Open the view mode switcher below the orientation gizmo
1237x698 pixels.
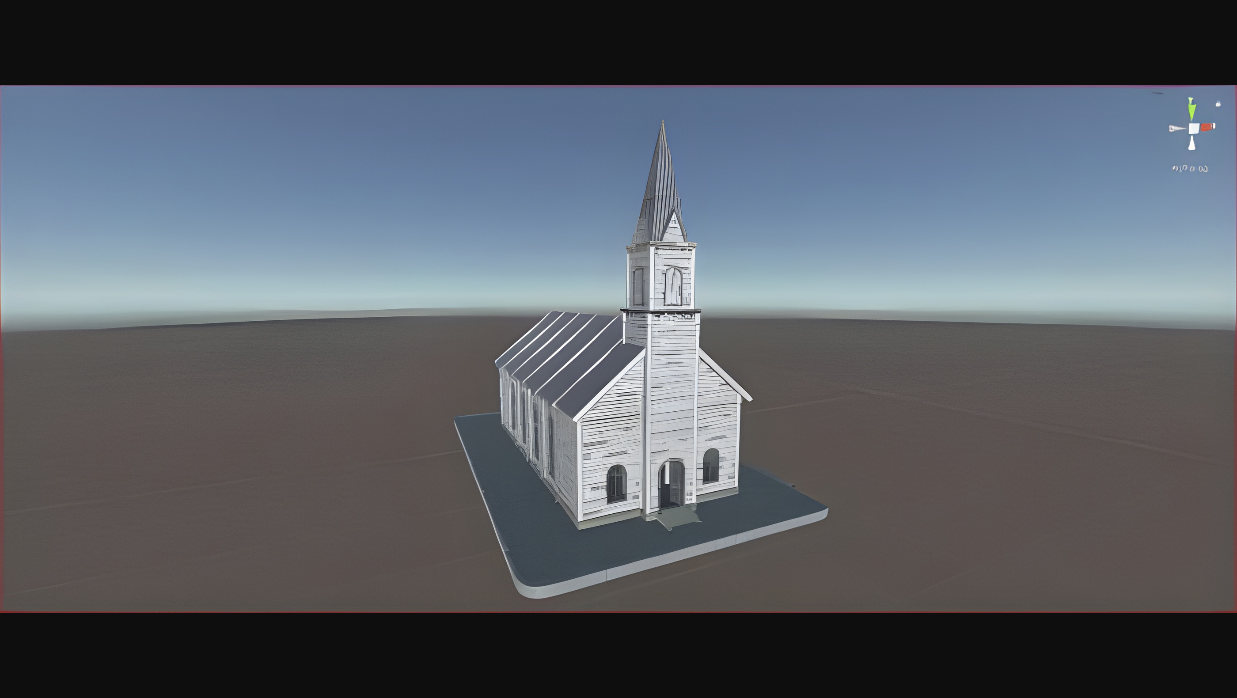coord(1190,168)
